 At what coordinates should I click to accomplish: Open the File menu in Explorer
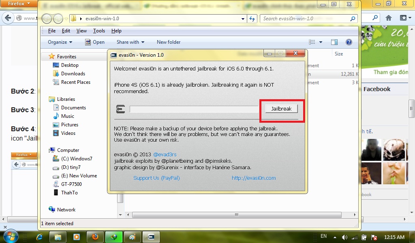52,31
